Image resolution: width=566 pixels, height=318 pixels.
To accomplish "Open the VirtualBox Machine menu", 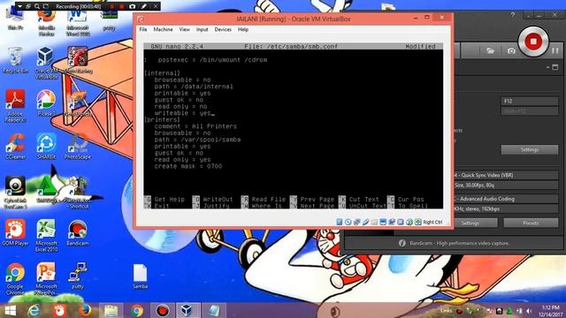I will 163,29.
